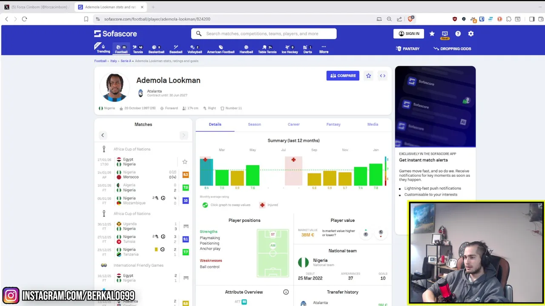Click the January 7.8 rating bar

click(x=376, y=175)
